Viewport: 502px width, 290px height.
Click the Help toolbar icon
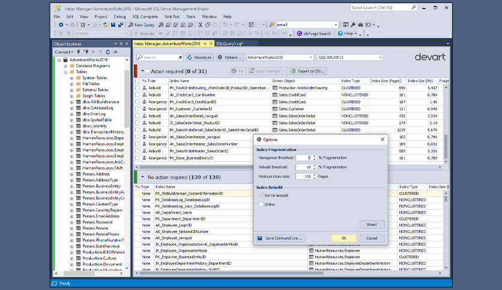point(340,33)
